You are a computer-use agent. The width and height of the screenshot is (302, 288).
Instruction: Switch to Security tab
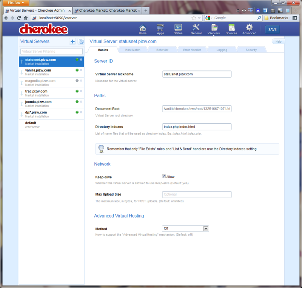coord(251,50)
